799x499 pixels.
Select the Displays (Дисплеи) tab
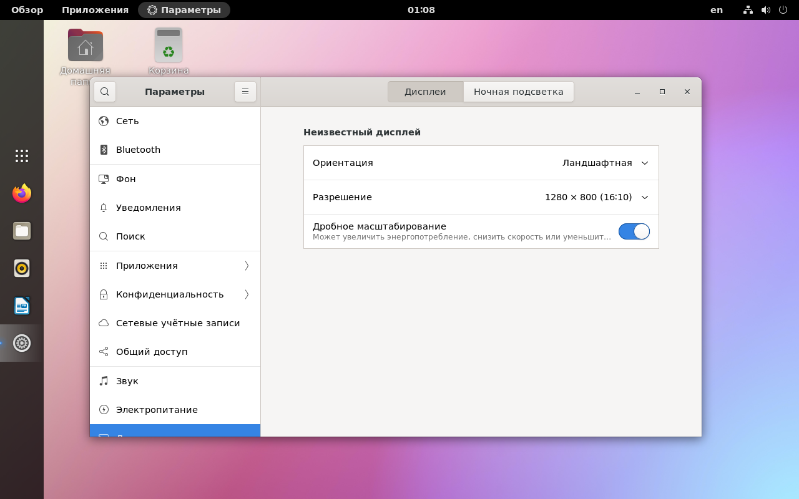(425, 92)
